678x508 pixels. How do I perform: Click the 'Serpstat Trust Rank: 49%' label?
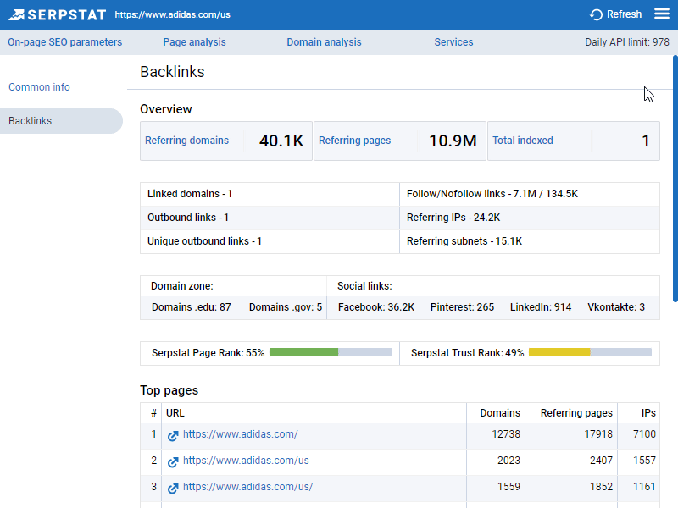(x=468, y=353)
